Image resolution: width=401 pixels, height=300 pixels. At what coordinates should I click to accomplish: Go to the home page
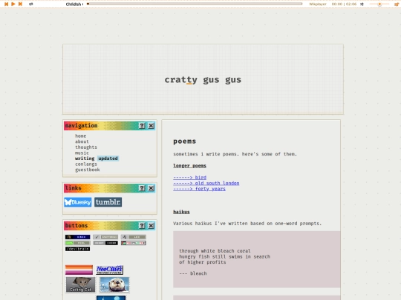click(80, 136)
